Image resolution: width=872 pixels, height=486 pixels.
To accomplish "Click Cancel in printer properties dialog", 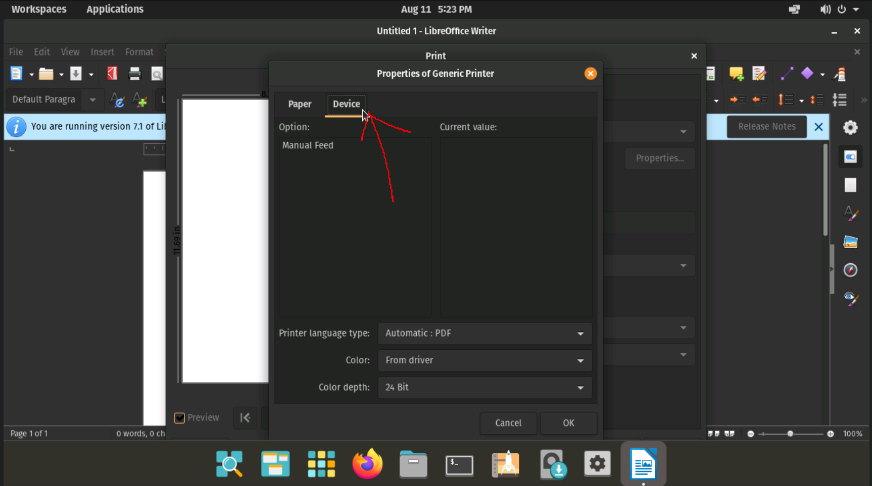I will click(x=508, y=423).
